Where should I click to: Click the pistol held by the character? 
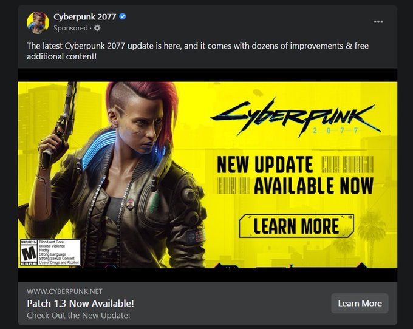pos(60,124)
